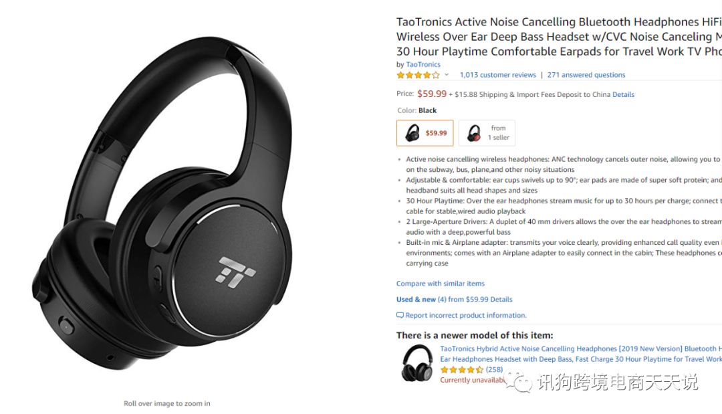The image size is (722, 414).
Task: Select the Black color swatch at $59.99
Action: 425,133
